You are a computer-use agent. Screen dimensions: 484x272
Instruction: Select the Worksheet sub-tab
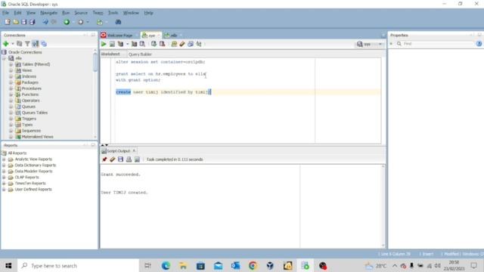pos(110,54)
